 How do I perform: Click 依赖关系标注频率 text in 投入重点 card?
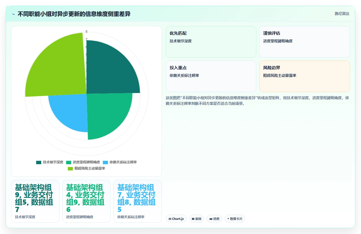[x=184, y=75]
